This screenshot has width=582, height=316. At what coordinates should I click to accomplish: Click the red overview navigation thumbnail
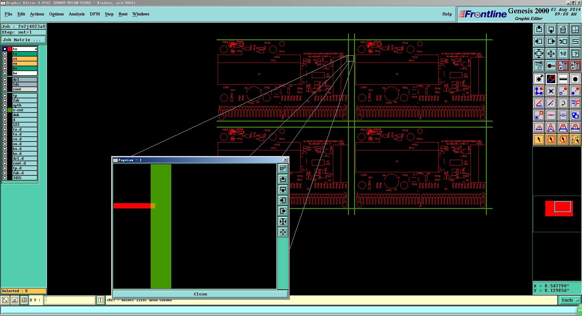point(559,208)
